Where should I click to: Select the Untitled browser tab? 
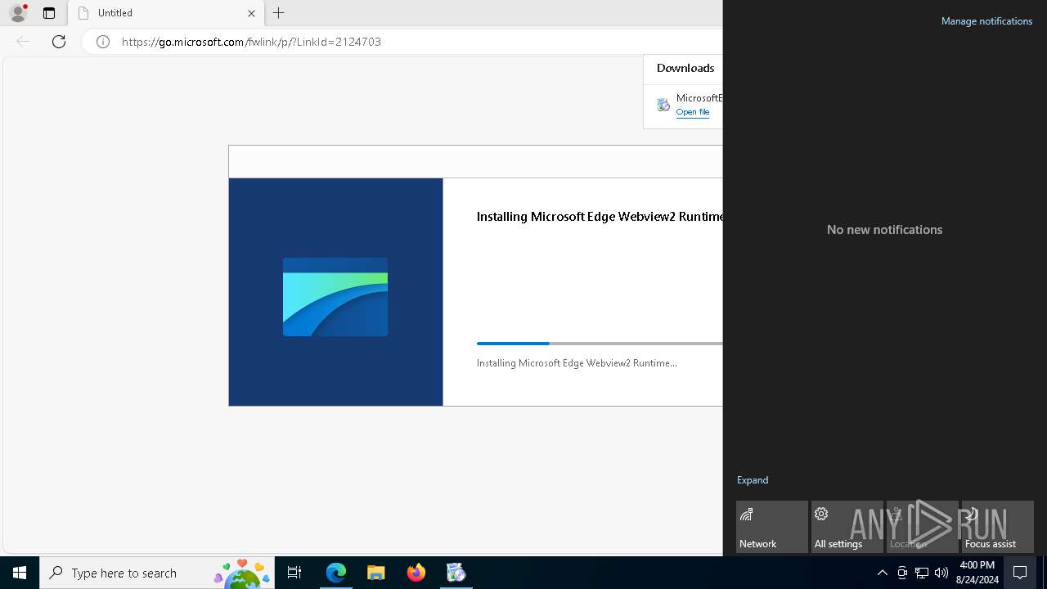click(x=166, y=13)
